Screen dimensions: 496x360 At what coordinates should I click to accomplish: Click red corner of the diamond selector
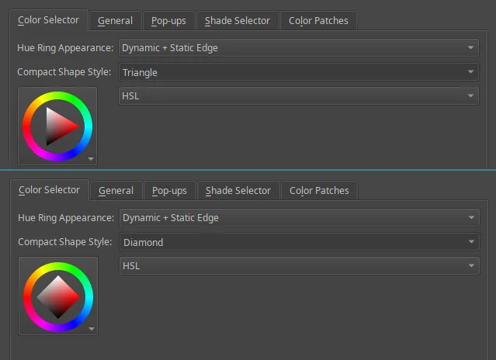pyautogui.click(x=76, y=297)
